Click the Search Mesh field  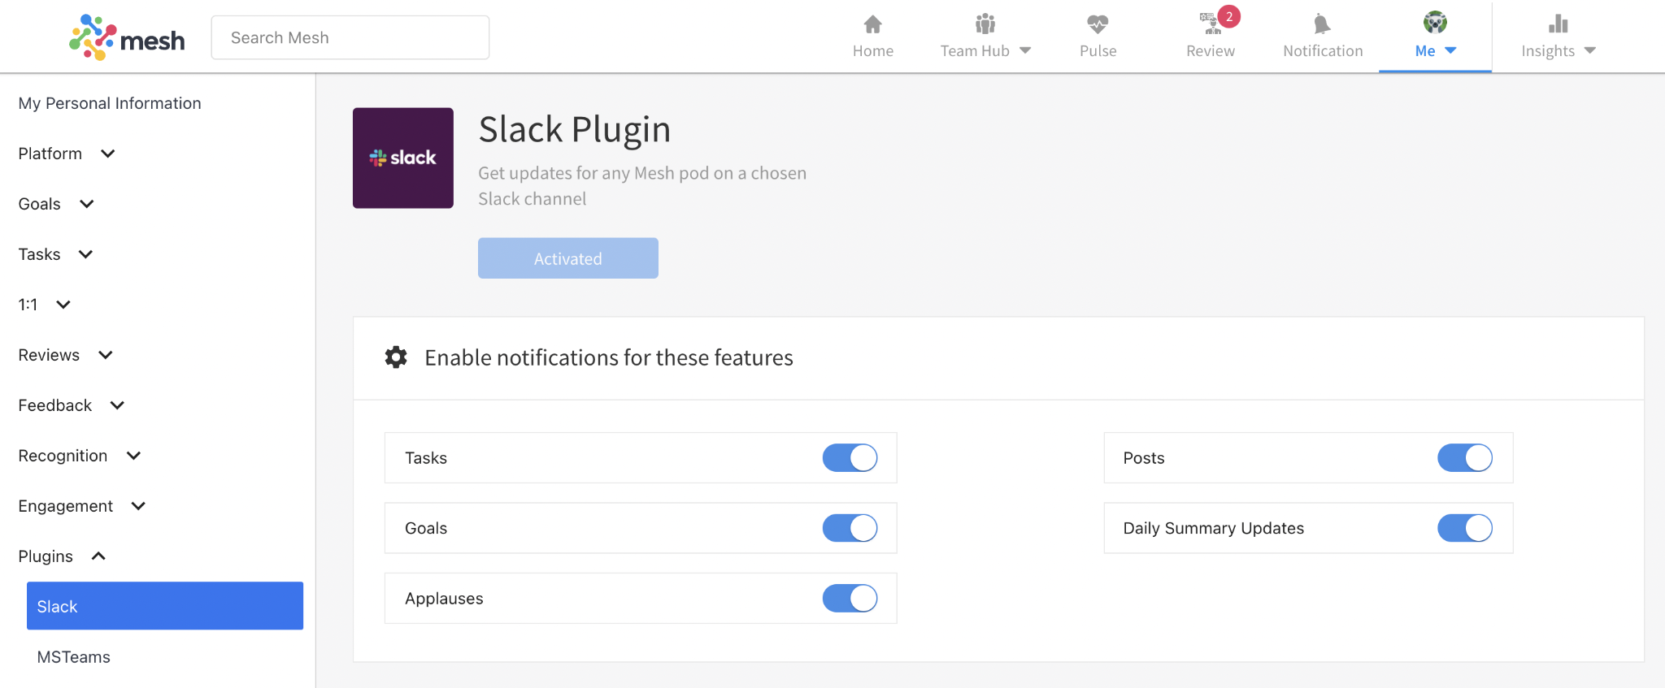tap(350, 37)
